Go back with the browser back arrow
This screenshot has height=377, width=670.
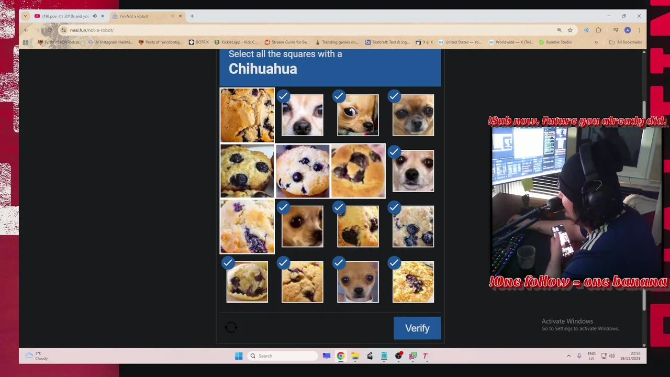point(26,30)
